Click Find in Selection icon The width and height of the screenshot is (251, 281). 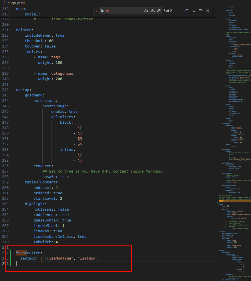[201, 11]
